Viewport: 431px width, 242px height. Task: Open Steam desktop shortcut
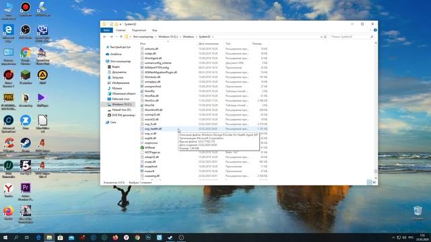pyautogui.click(x=26, y=145)
